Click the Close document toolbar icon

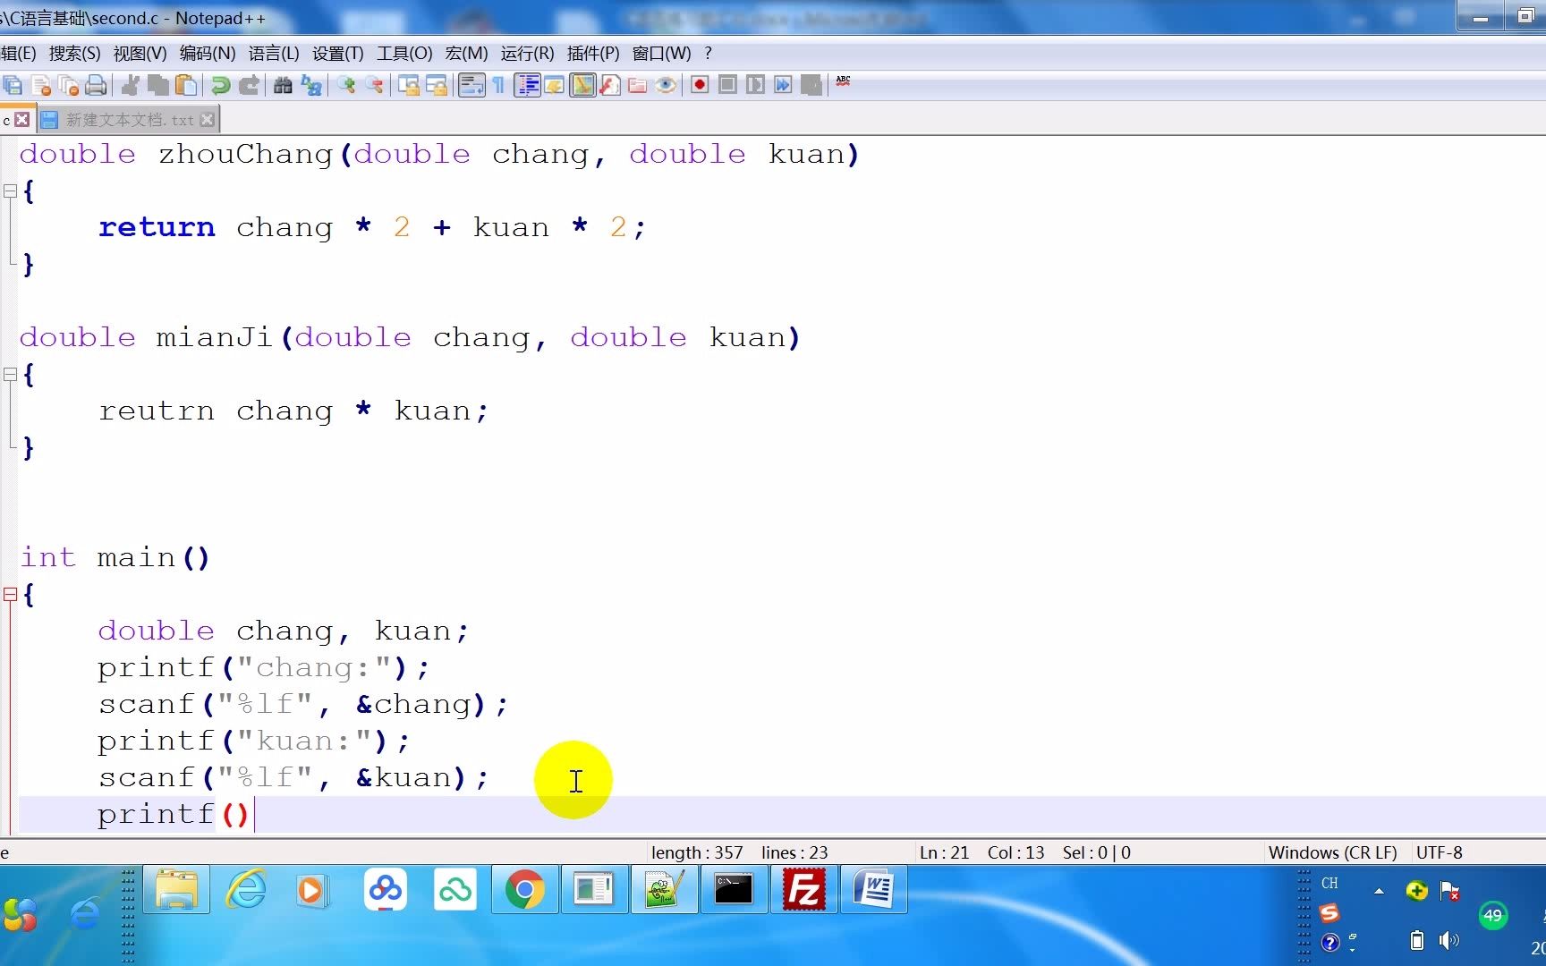(x=41, y=85)
